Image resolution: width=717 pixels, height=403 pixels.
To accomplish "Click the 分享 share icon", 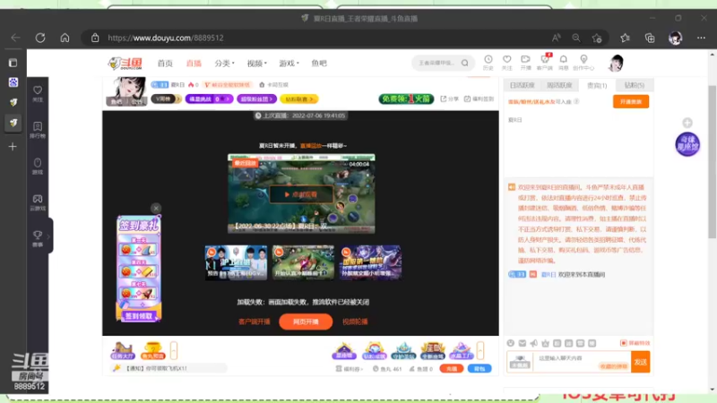I will pos(450,99).
